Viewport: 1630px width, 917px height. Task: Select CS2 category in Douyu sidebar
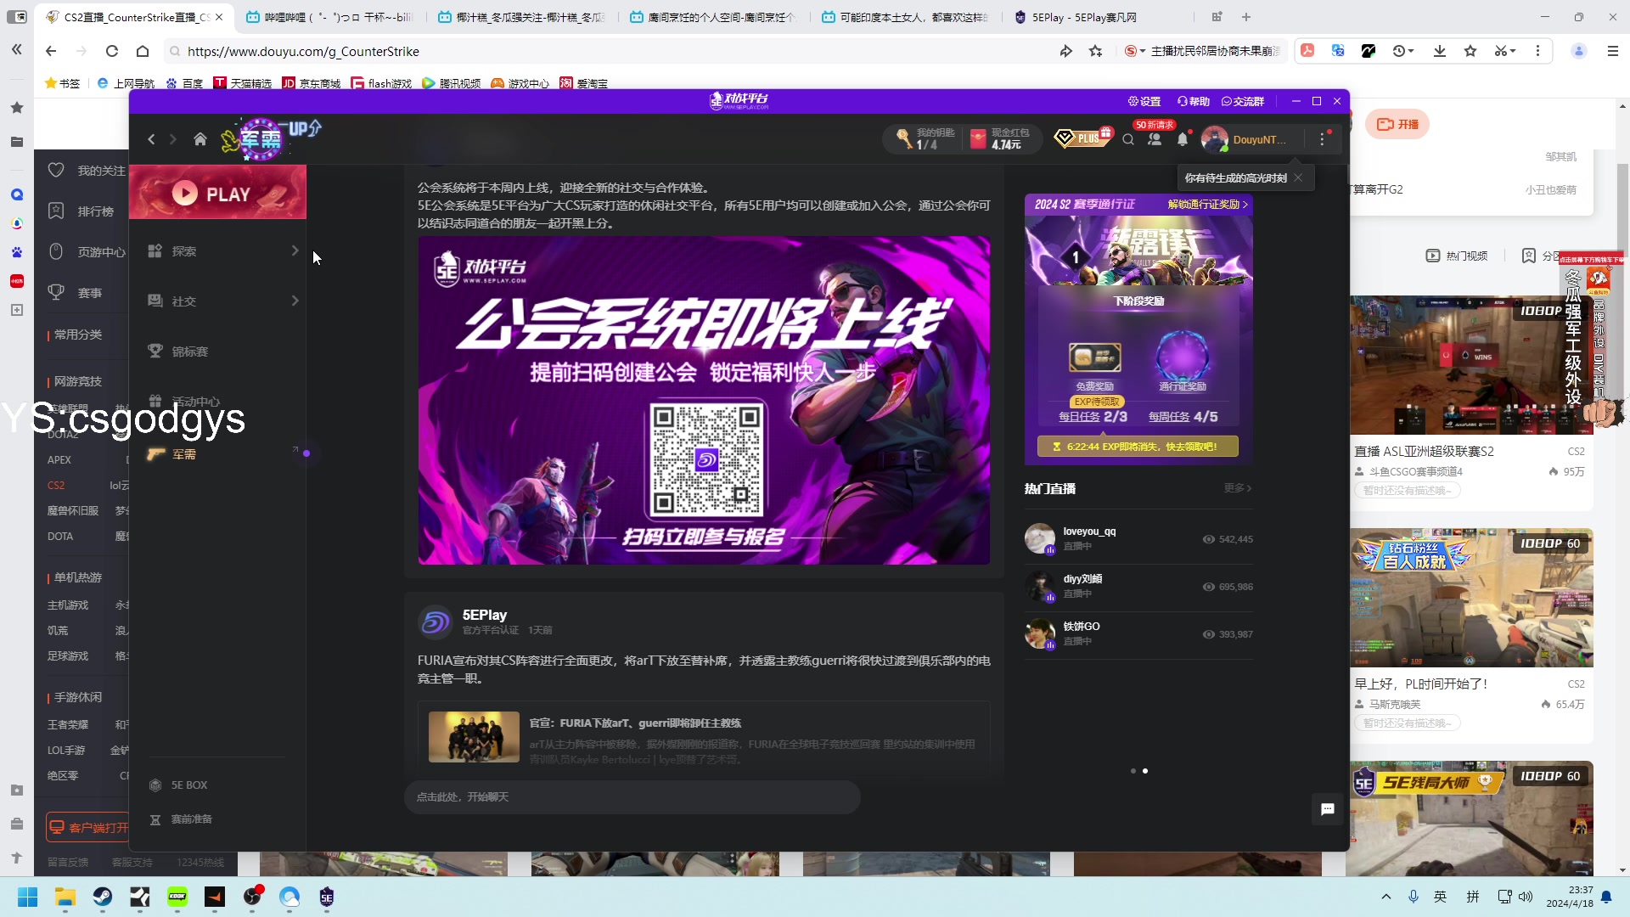point(56,486)
